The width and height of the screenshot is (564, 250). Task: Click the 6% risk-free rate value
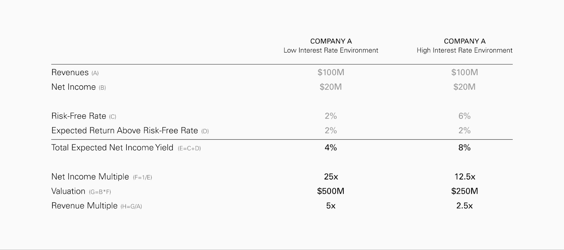click(464, 116)
